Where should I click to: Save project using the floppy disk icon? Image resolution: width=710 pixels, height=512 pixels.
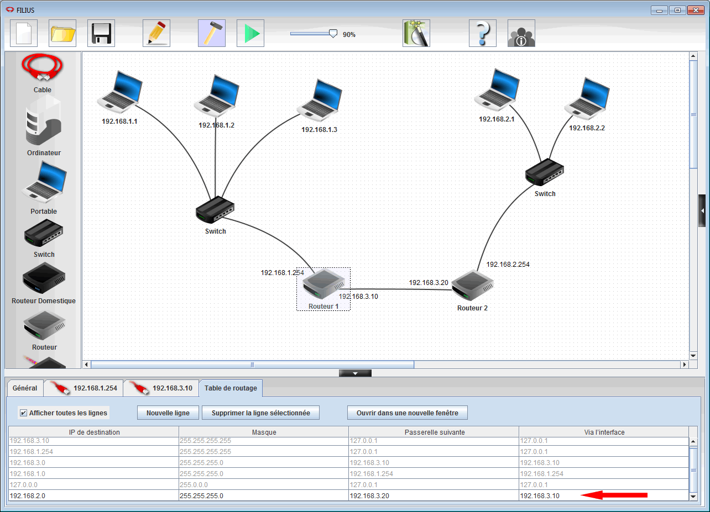[101, 34]
